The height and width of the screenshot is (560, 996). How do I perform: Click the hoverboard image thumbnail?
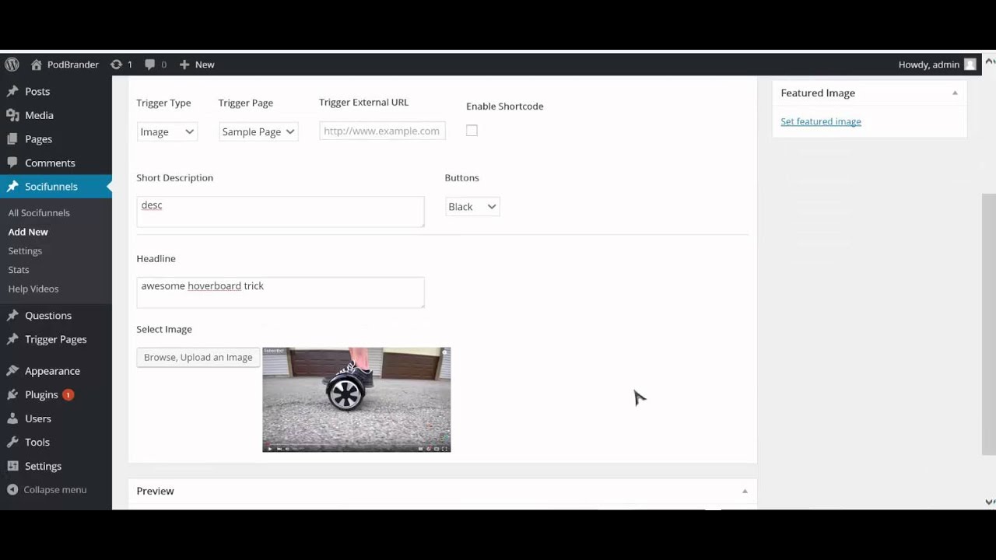coord(356,400)
